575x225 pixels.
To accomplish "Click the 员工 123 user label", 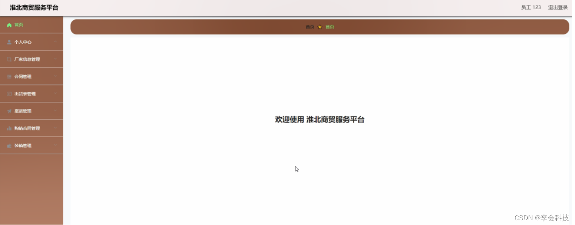I will (531, 8).
